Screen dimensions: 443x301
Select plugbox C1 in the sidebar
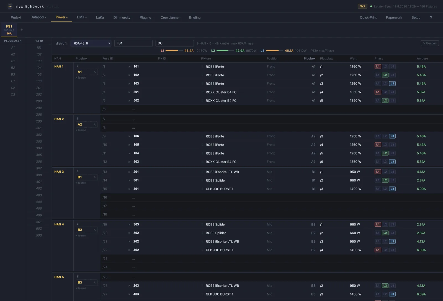pyautogui.click(x=13, y=81)
